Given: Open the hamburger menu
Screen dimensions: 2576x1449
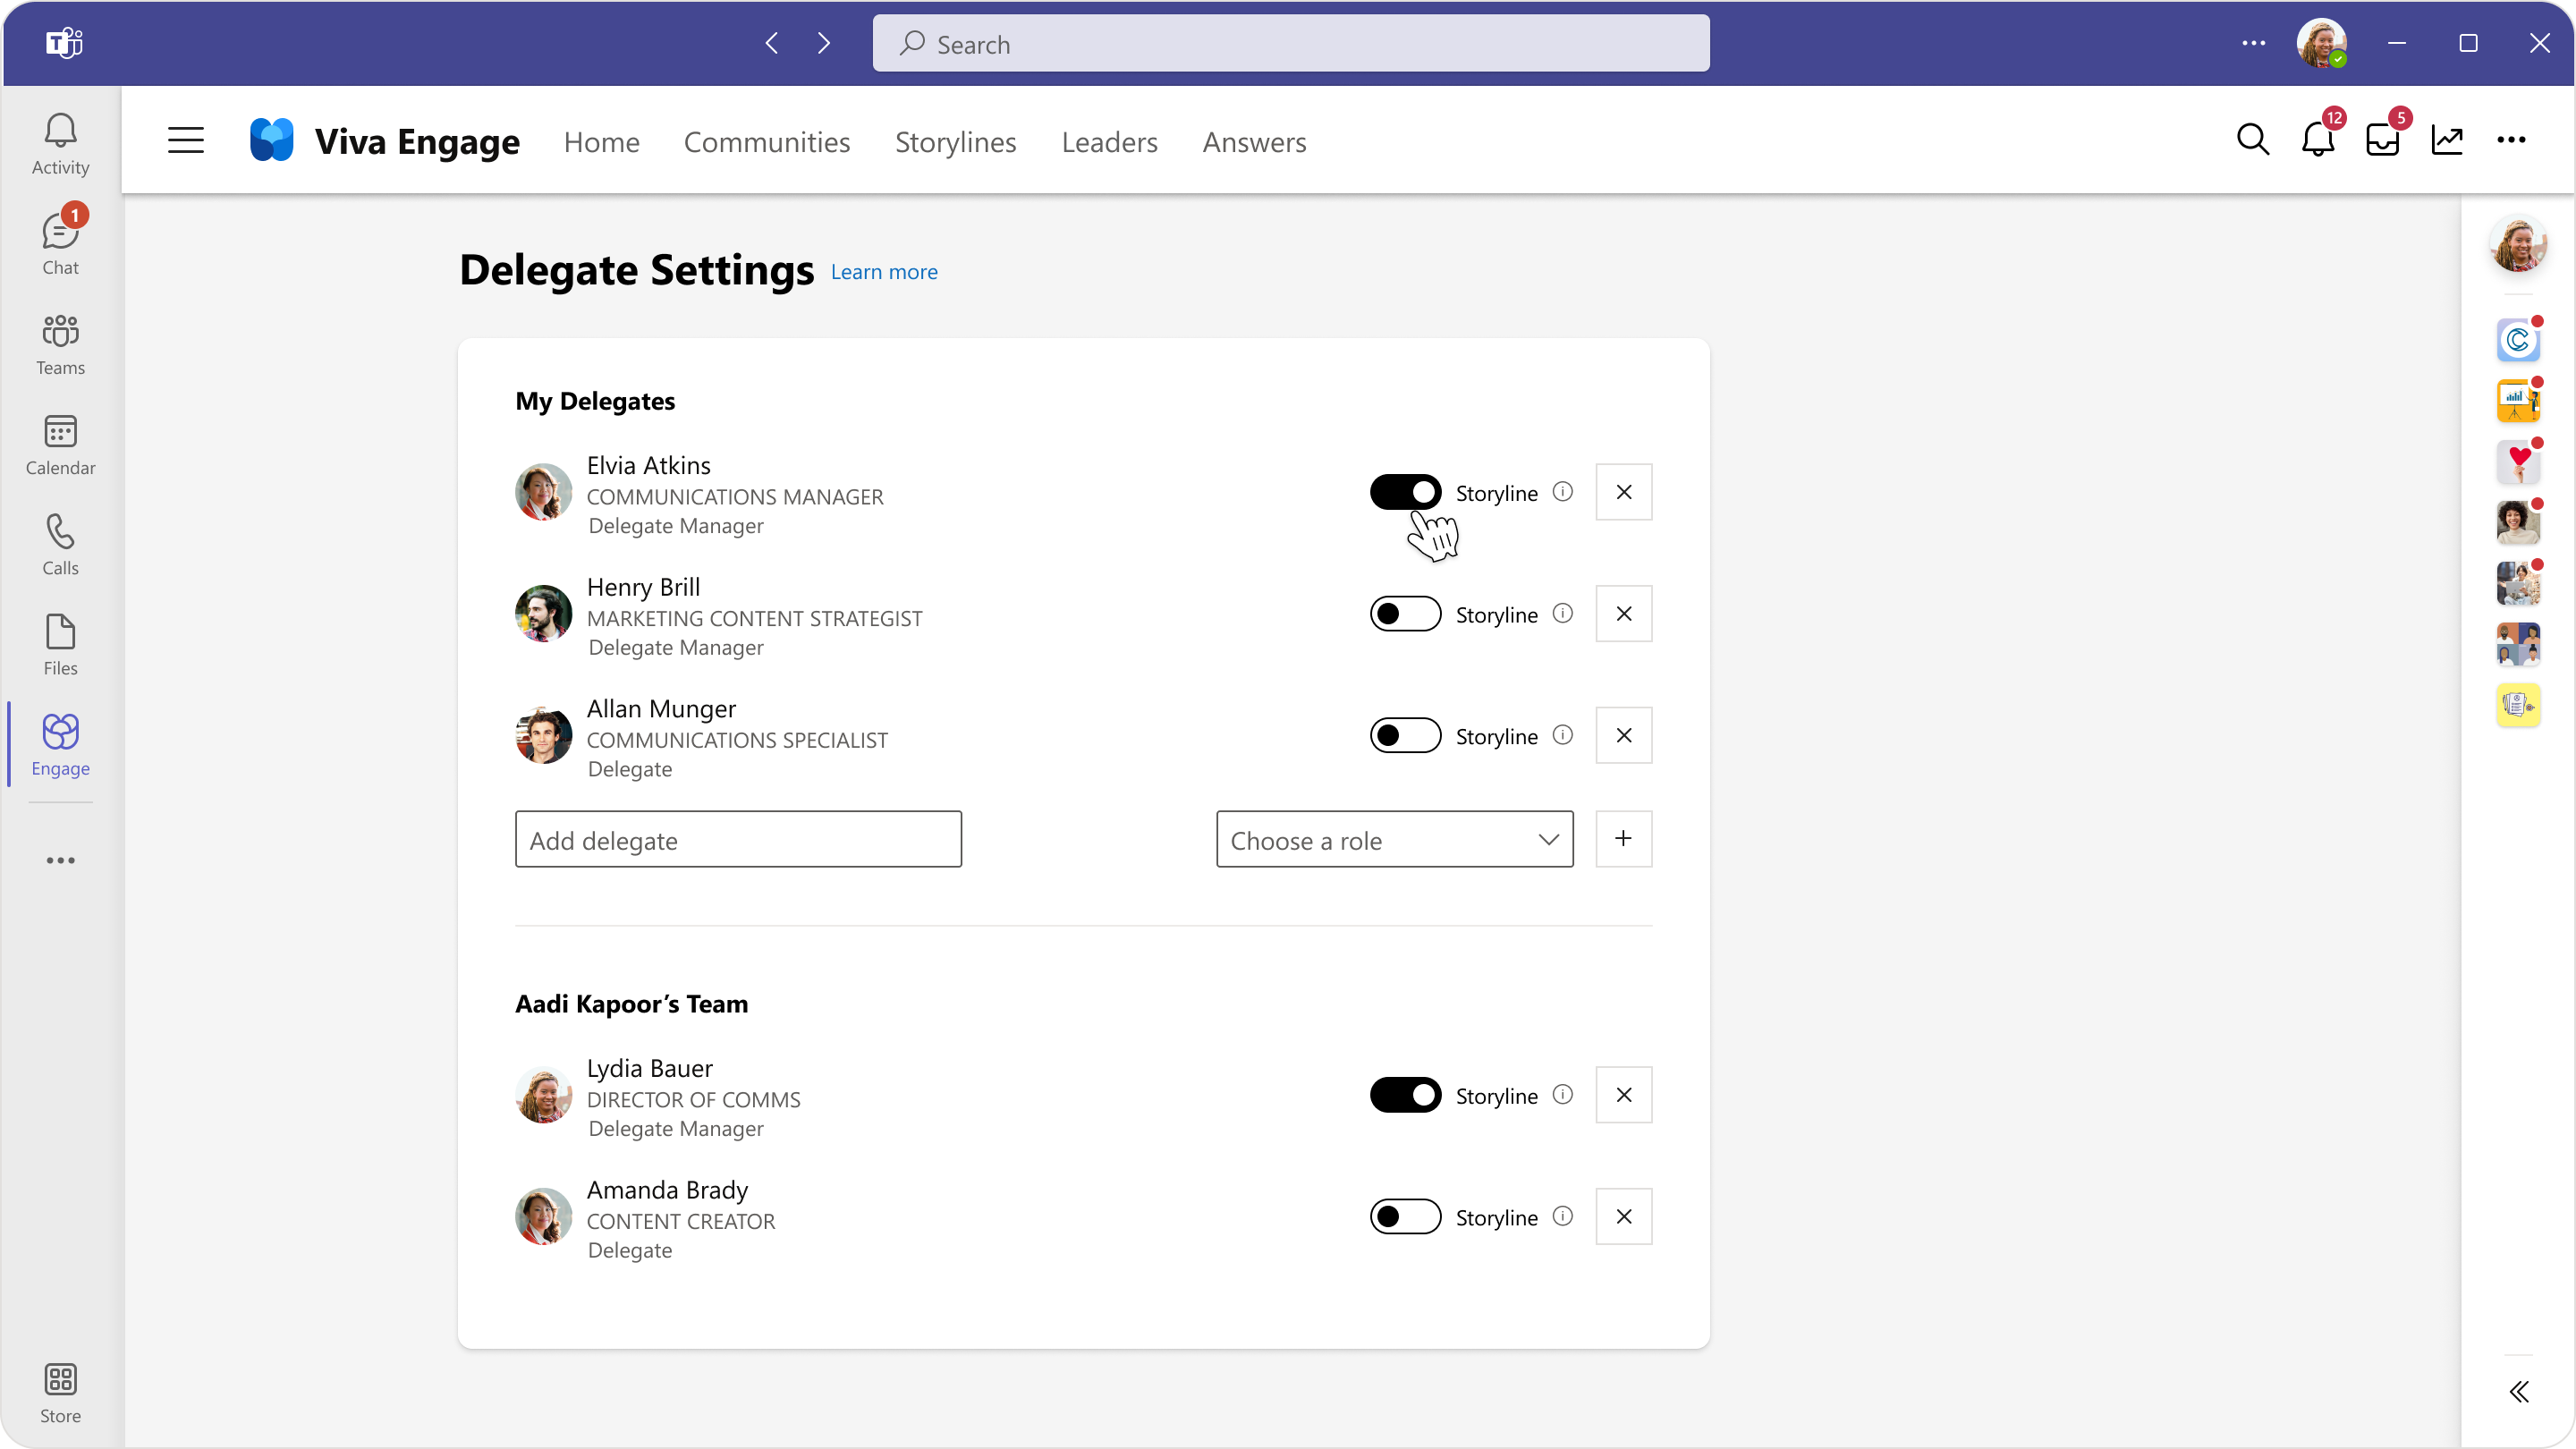Looking at the screenshot, I should click(184, 140).
